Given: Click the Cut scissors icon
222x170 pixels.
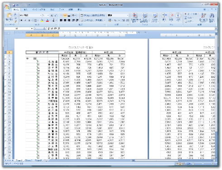Looking at the screenshot, I should 15,14.
